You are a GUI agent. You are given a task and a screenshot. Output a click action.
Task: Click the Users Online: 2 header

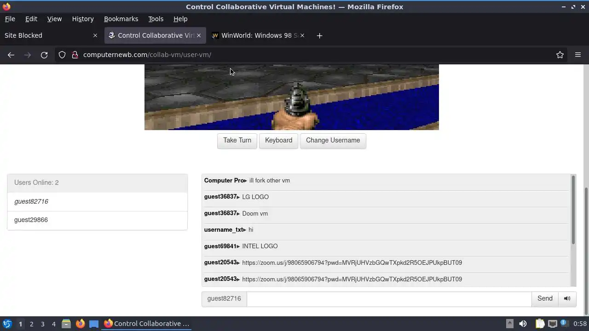pos(97,183)
